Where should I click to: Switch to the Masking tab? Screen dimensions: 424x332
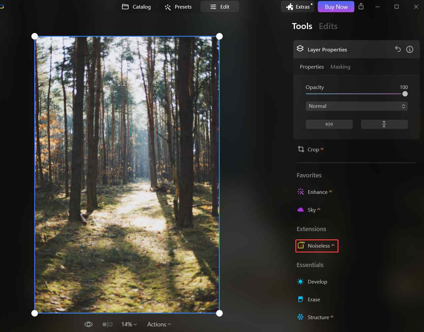tap(340, 67)
